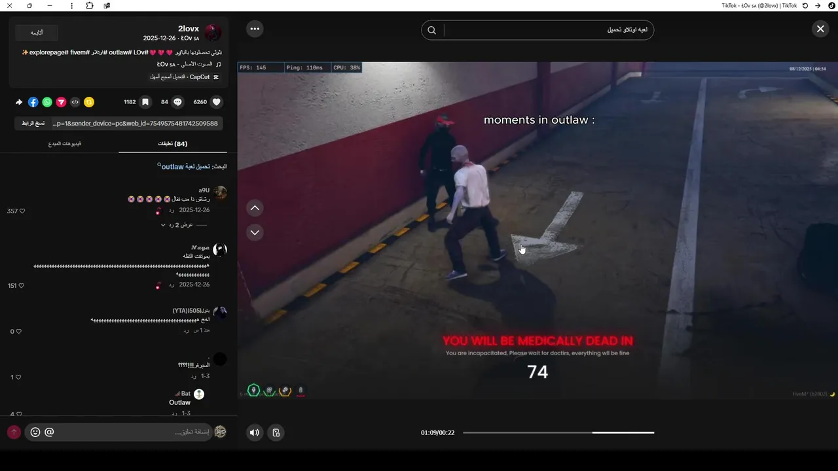Open 2lovx profile avatar
The height and width of the screenshot is (471, 838).
pyautogui.click(x=213, y=33)
